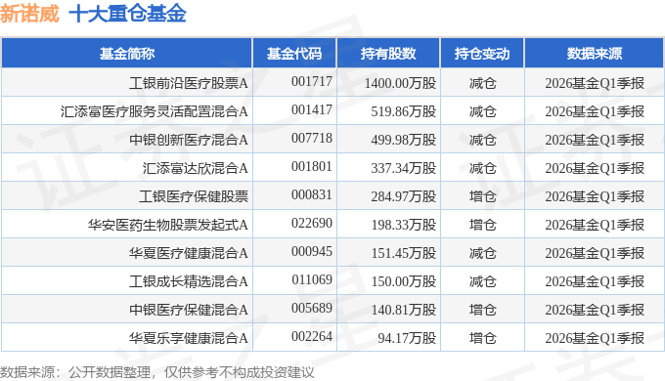Select fund name 中银创新医疗混合A
Viewport: 665px width, 381px height.
click(189, 140)
